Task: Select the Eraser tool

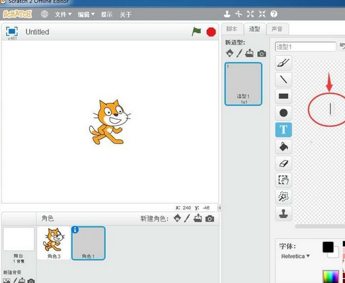Action: [x=284, y=163]
